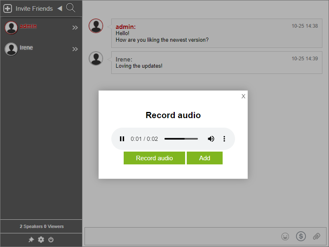Click the paperclip attachment icon
The width and height of the screenshot is (329, 247).
tap(316, 236)
